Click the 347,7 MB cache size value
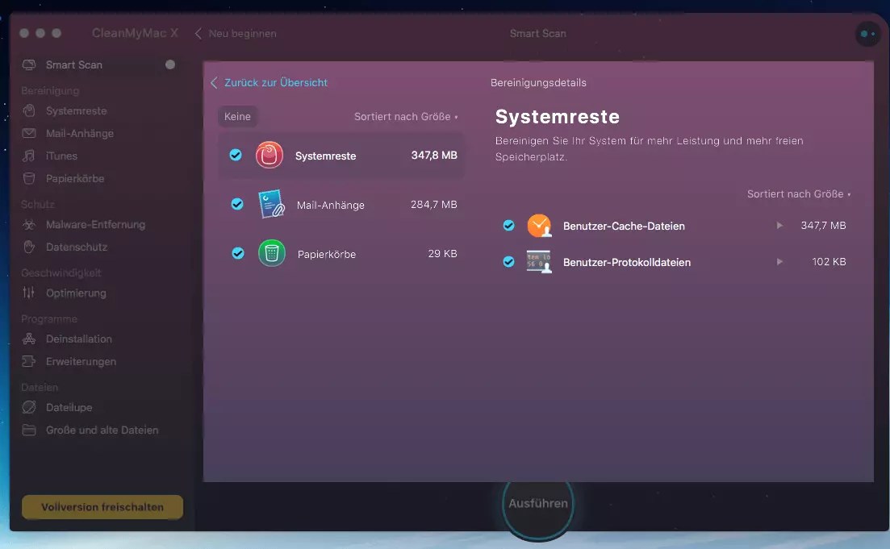The height and width of the screenshot is (549, 890). point(823,225)
